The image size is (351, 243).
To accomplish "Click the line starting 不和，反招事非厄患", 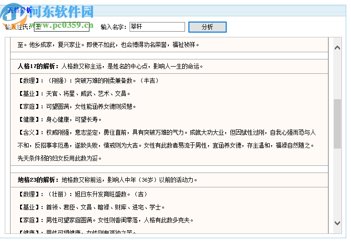I will click(x=166, y=146).
